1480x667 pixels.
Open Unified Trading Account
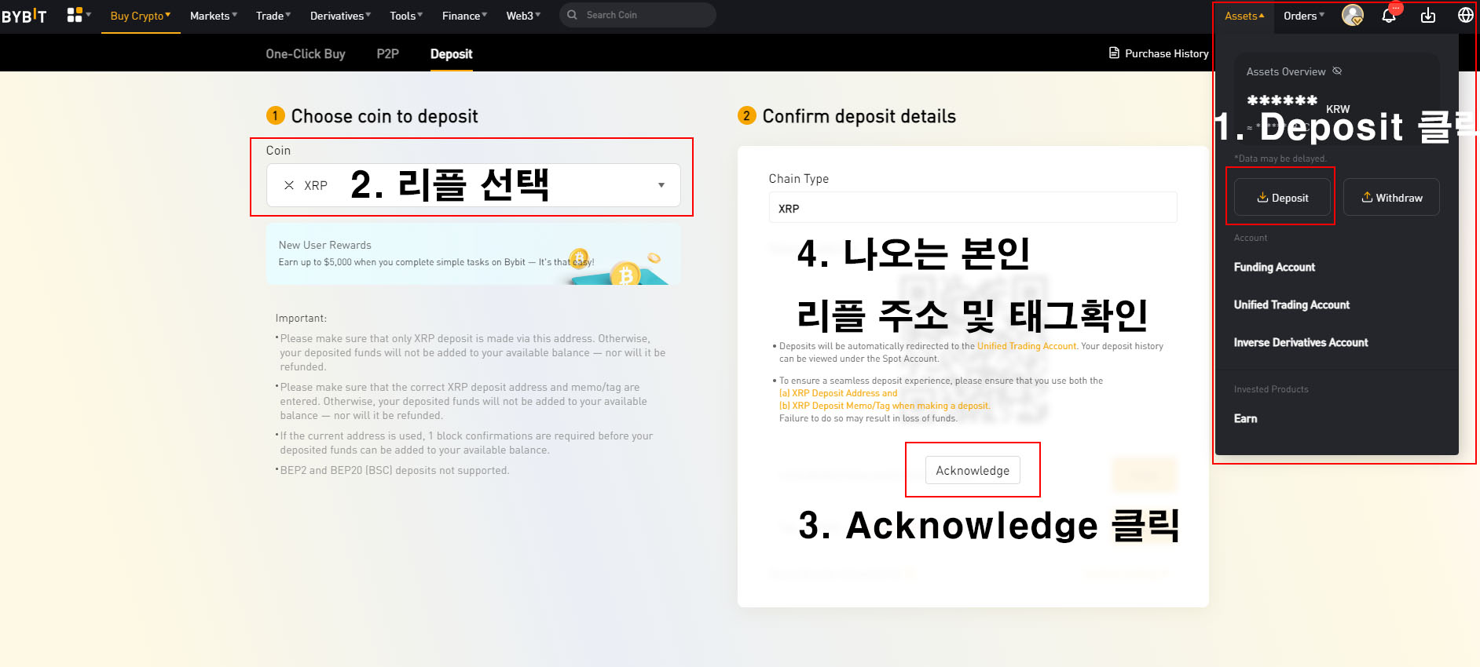1291,304
